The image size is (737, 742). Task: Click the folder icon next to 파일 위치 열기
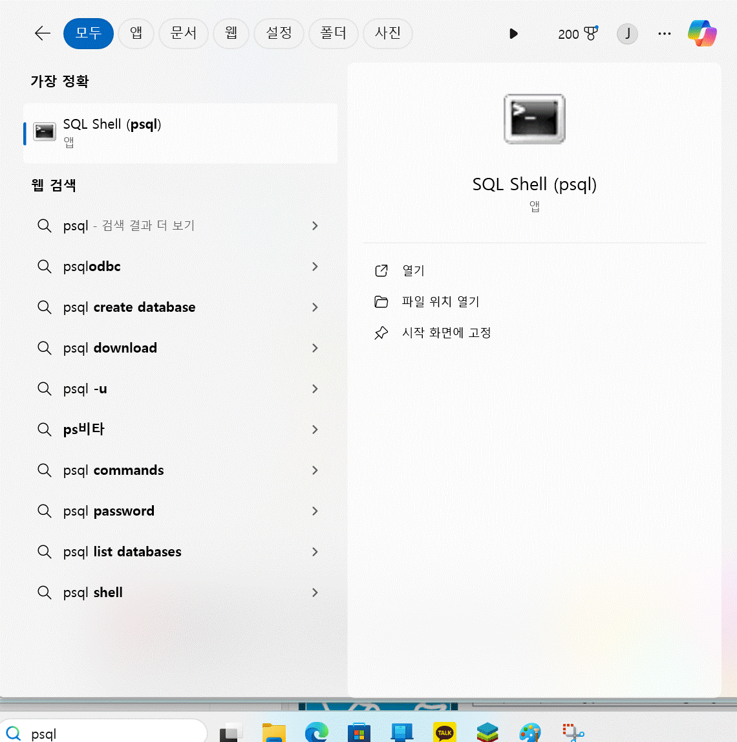381,302
